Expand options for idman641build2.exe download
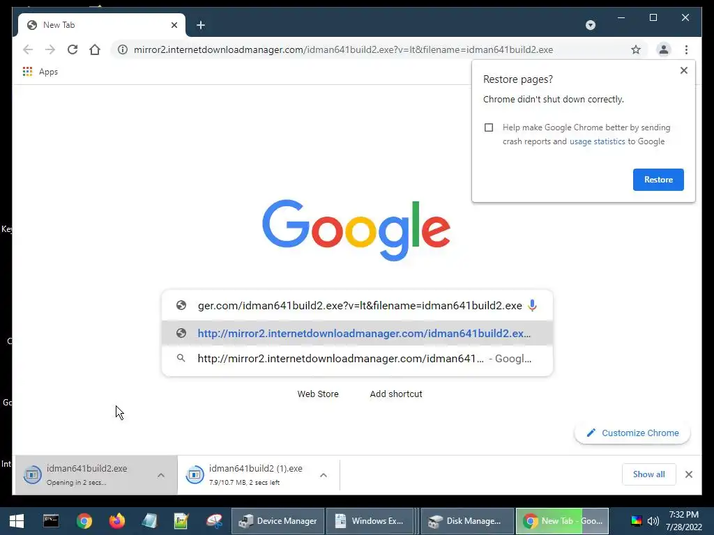Viewport: 714px width, 535px height. click(x=161, y=475)
